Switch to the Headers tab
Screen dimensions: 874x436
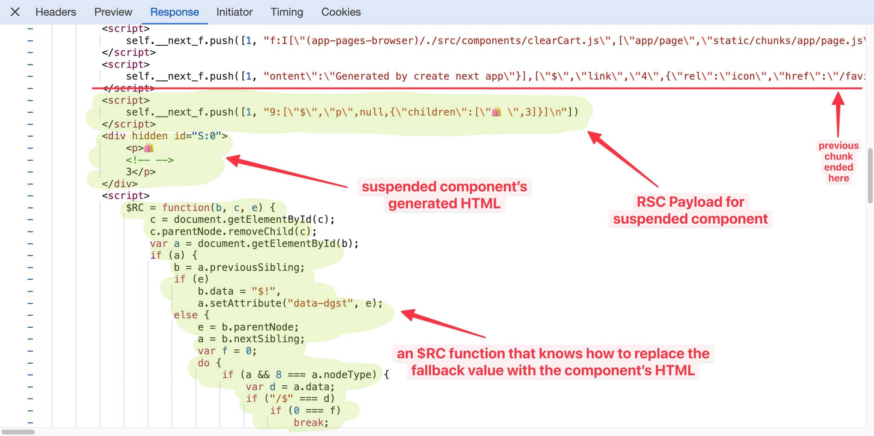(55, 12)
